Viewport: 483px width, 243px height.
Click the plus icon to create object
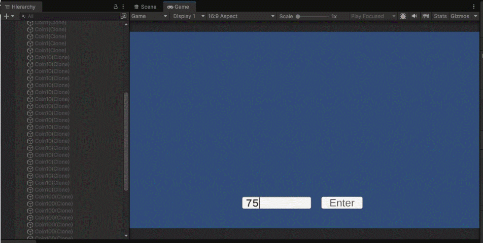pyautogui.click(x=7, y=16)
